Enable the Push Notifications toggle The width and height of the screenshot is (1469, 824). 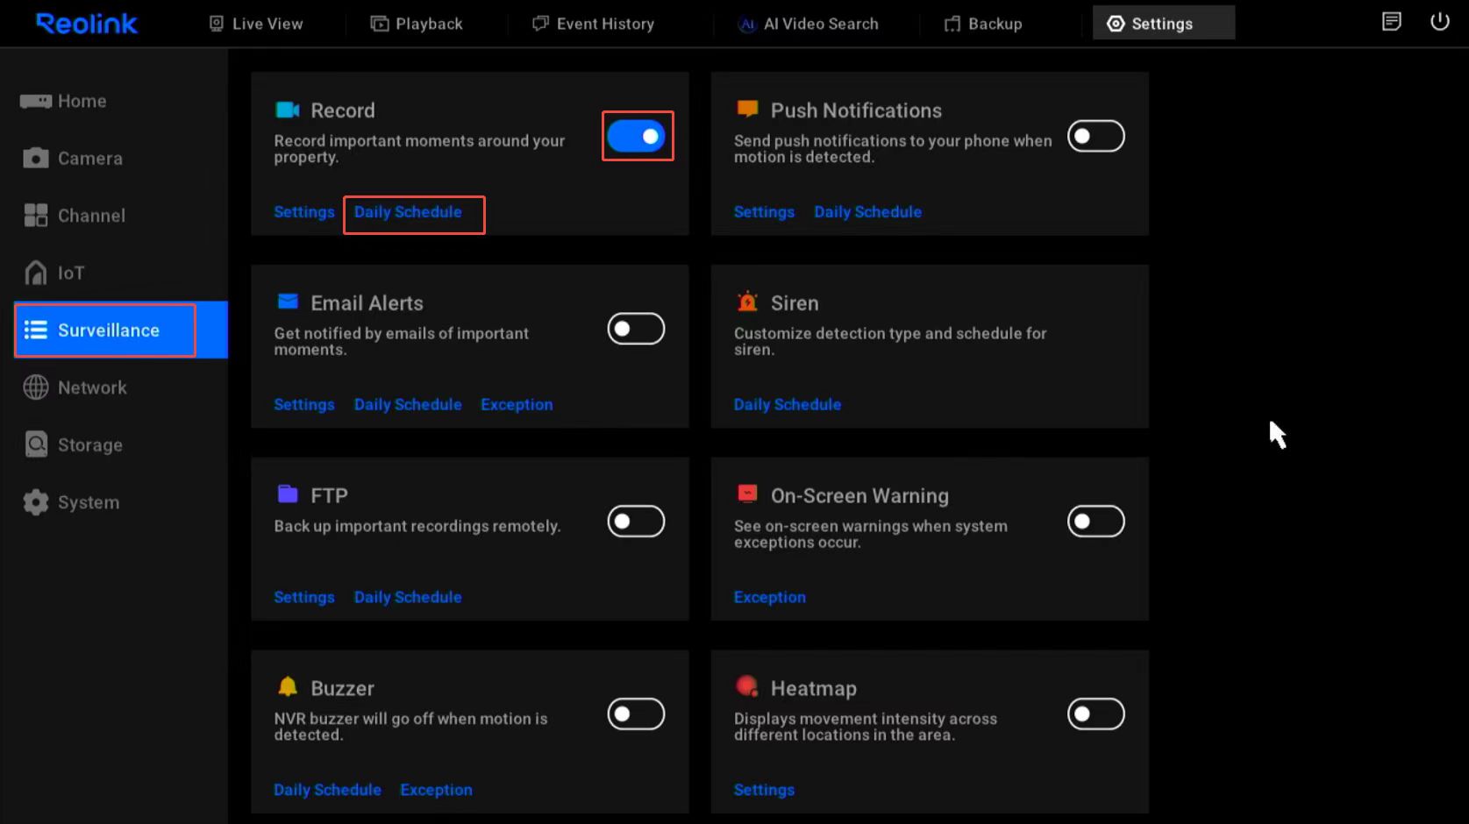coord(1096,136)
